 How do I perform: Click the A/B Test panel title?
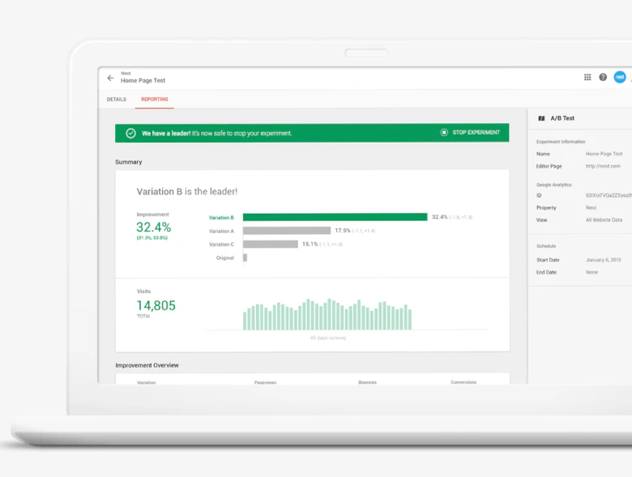(x=562, y=118)
